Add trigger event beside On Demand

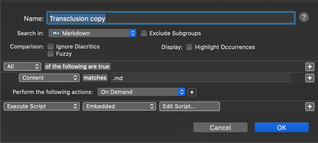tap(192, 92)
